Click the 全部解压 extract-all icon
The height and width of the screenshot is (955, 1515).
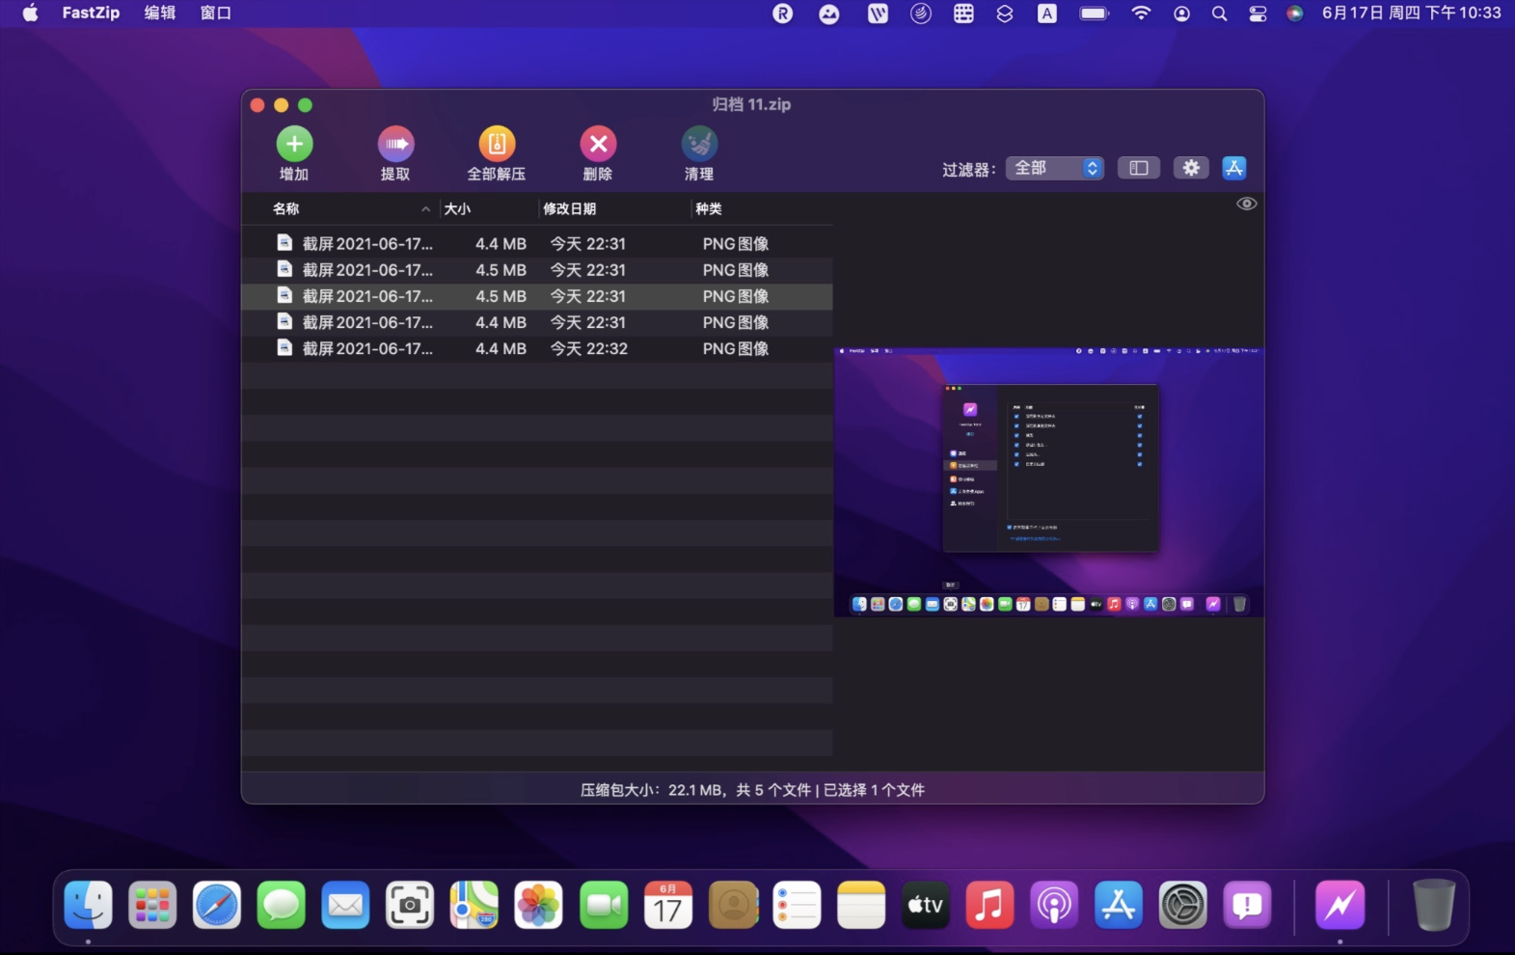coord(497,144)
